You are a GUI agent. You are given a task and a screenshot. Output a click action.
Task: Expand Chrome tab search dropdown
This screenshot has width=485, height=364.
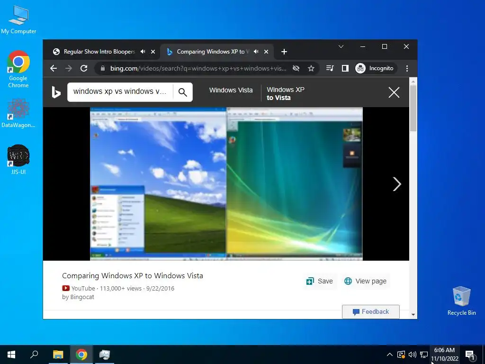pyautogui.click(x=341, y=46)
